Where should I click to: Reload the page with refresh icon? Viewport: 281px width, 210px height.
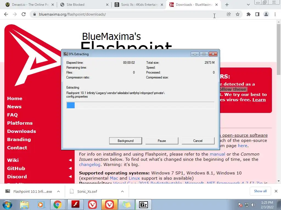click(24, 14)
